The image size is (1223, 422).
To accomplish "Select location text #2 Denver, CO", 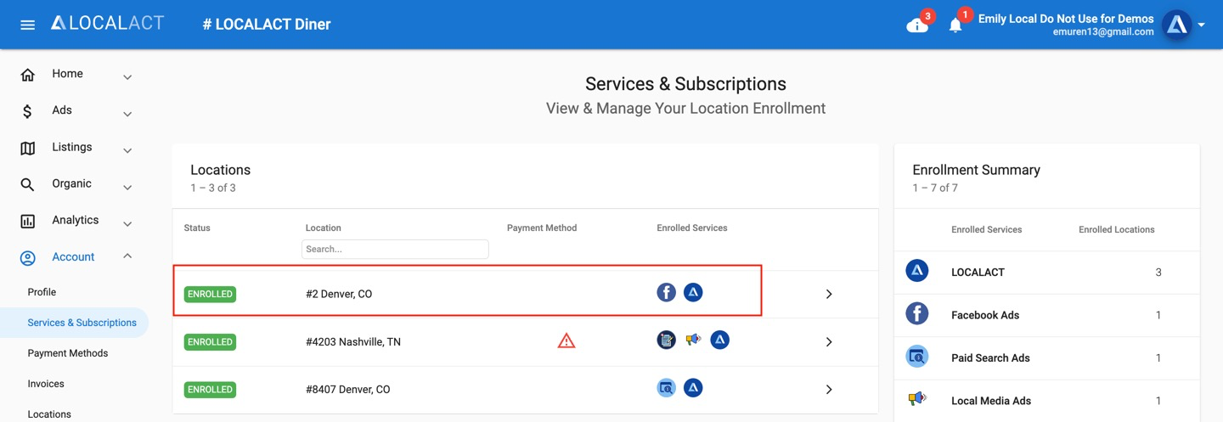I will coord(339,294).
